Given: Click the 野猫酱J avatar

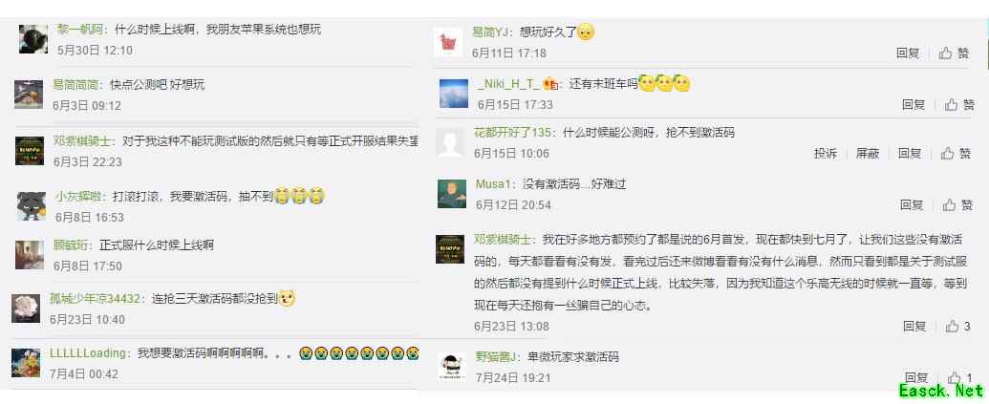Looking at the screenshot, I should pos(452,366).
